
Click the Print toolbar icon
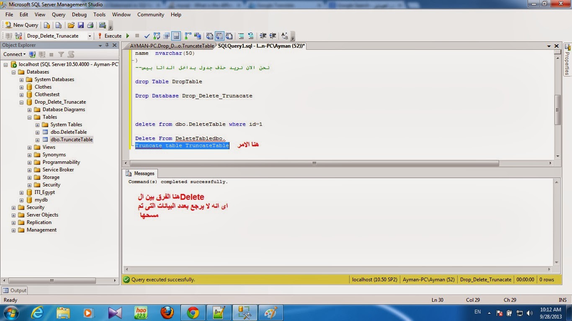[90, 25]
